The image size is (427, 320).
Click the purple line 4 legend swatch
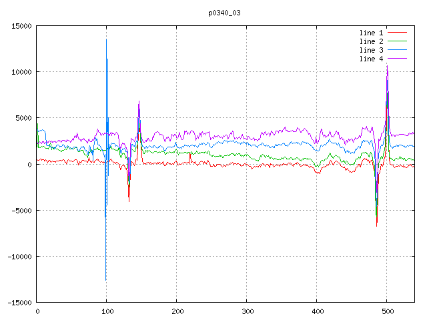[398, 59]
